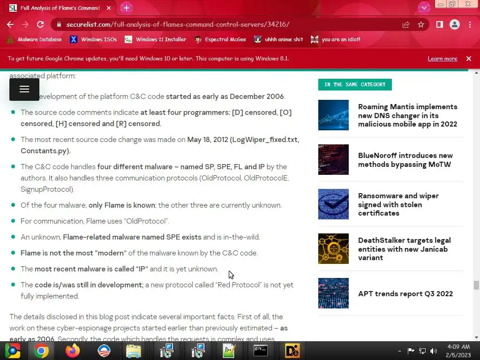480x360 pixels.
Task: Click the Roaming Mantis article thumbnail
Action: [x=333, y=115]
